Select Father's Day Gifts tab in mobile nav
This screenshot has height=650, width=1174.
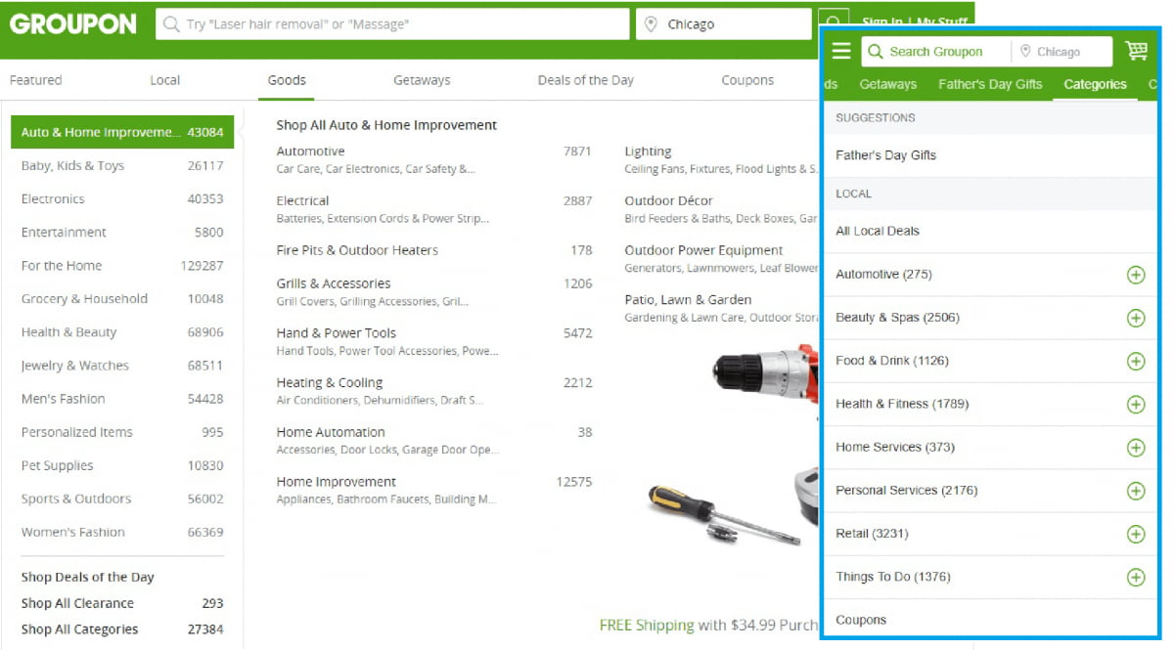[989, 84]
